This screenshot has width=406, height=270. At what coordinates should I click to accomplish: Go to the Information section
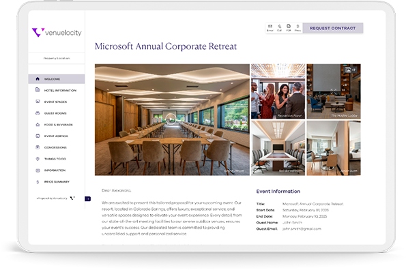pos(57,170)
